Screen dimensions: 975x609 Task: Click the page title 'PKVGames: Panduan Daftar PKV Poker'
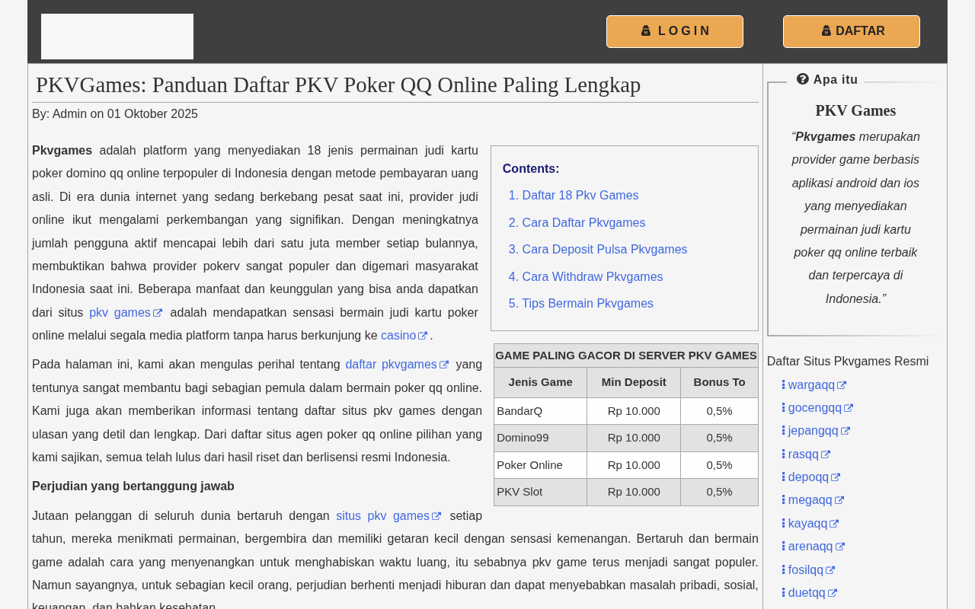pyautogui.click(x=338, y=84)
